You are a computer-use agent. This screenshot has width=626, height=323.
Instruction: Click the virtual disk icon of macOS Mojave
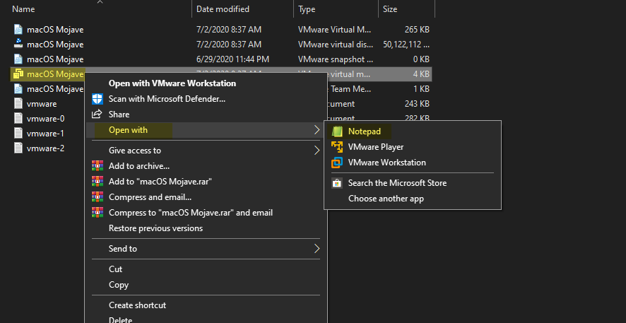coord(18,44)
